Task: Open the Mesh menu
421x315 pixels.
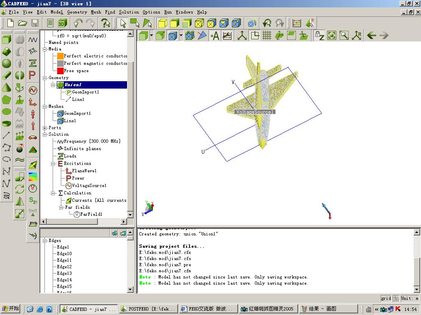Action: pyautogui.click(x=96, y=12)
